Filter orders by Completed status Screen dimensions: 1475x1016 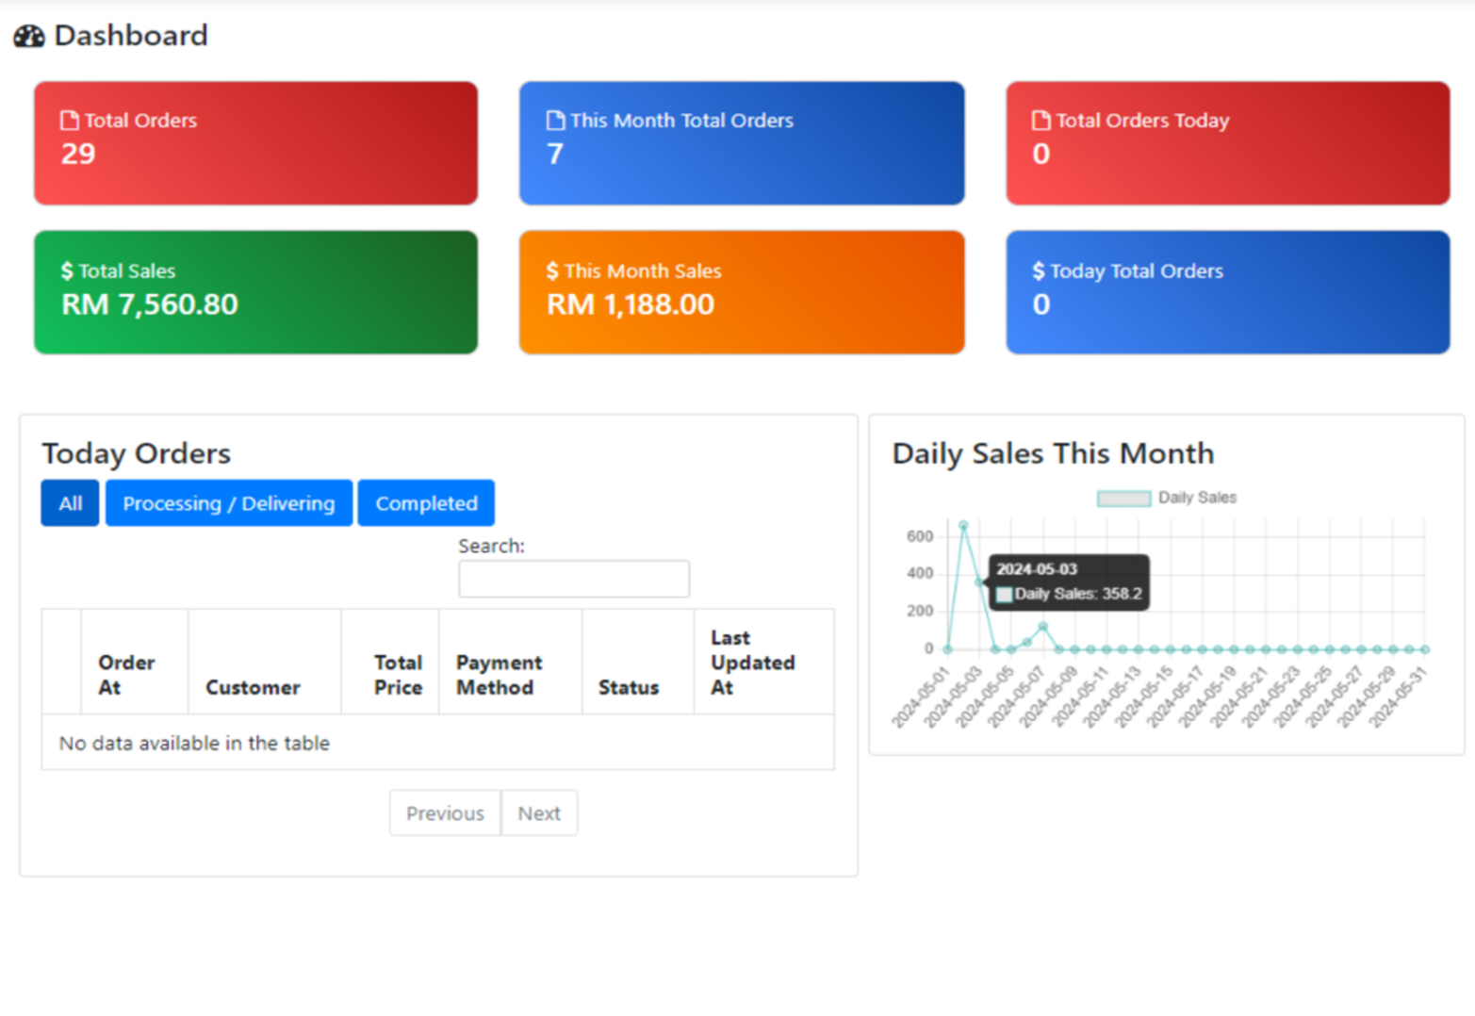coord(426,503)
